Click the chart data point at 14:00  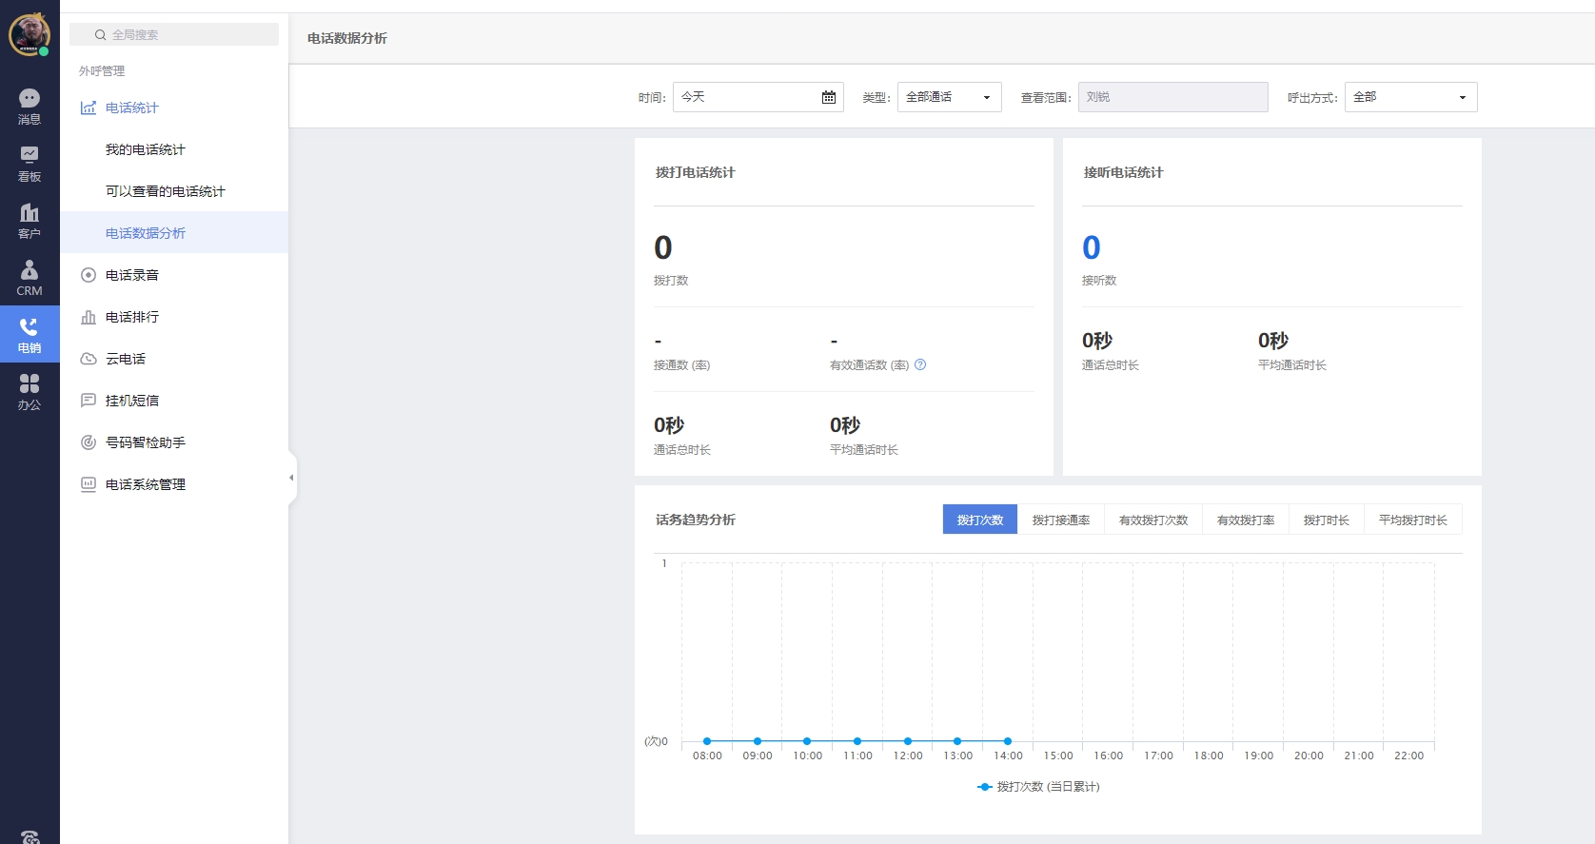pos(1008,741)
